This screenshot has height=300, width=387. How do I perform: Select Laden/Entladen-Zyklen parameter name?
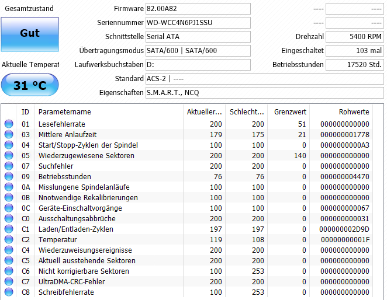[76, 229]
